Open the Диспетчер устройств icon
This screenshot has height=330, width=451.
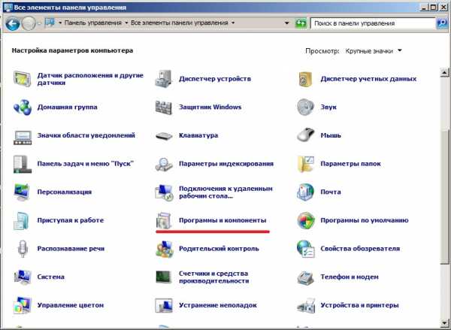click(164, 78)
